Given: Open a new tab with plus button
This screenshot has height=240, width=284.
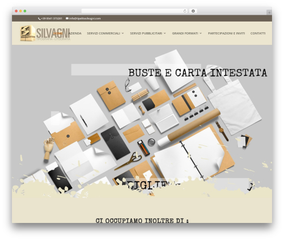Looking at the screenshot, I should pyautogui.click(x=269, y=12).
